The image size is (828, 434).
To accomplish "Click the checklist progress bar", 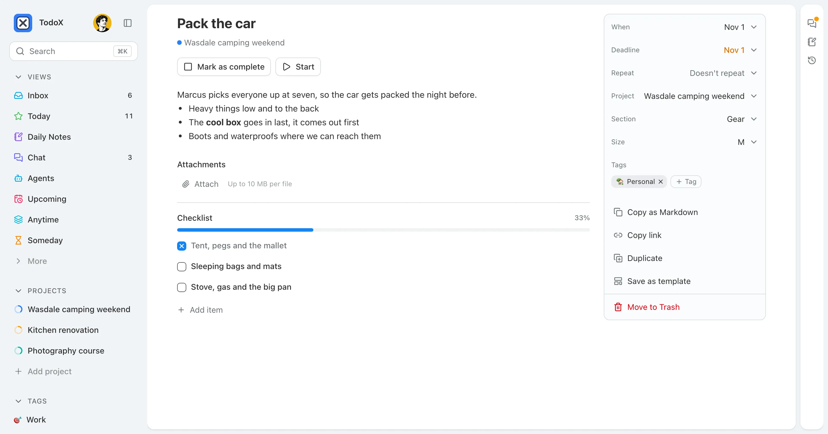I will click(x=384, y=230).
